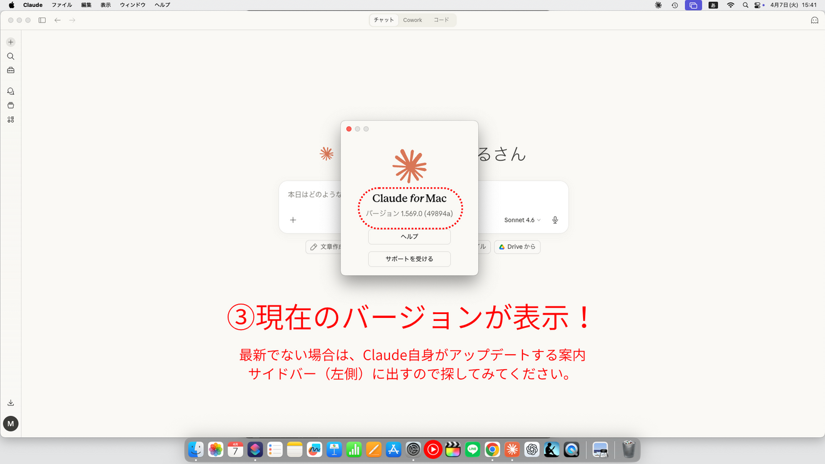Image resolution: width=825 pixels, height=464 pixels.
Task: Open Photos from the Dock
Action: pyautogui.click(x=216, y=449)
